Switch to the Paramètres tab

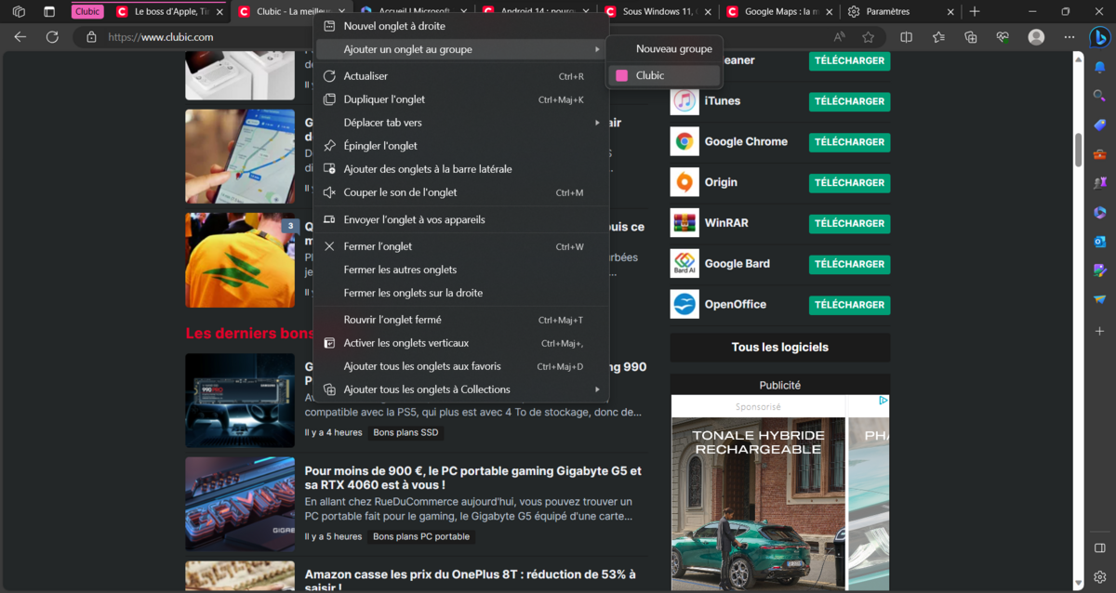click(x=899, y=12)
